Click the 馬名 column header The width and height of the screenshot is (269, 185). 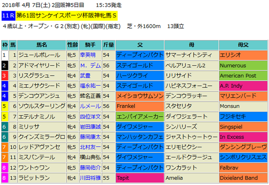coord(42,45)
